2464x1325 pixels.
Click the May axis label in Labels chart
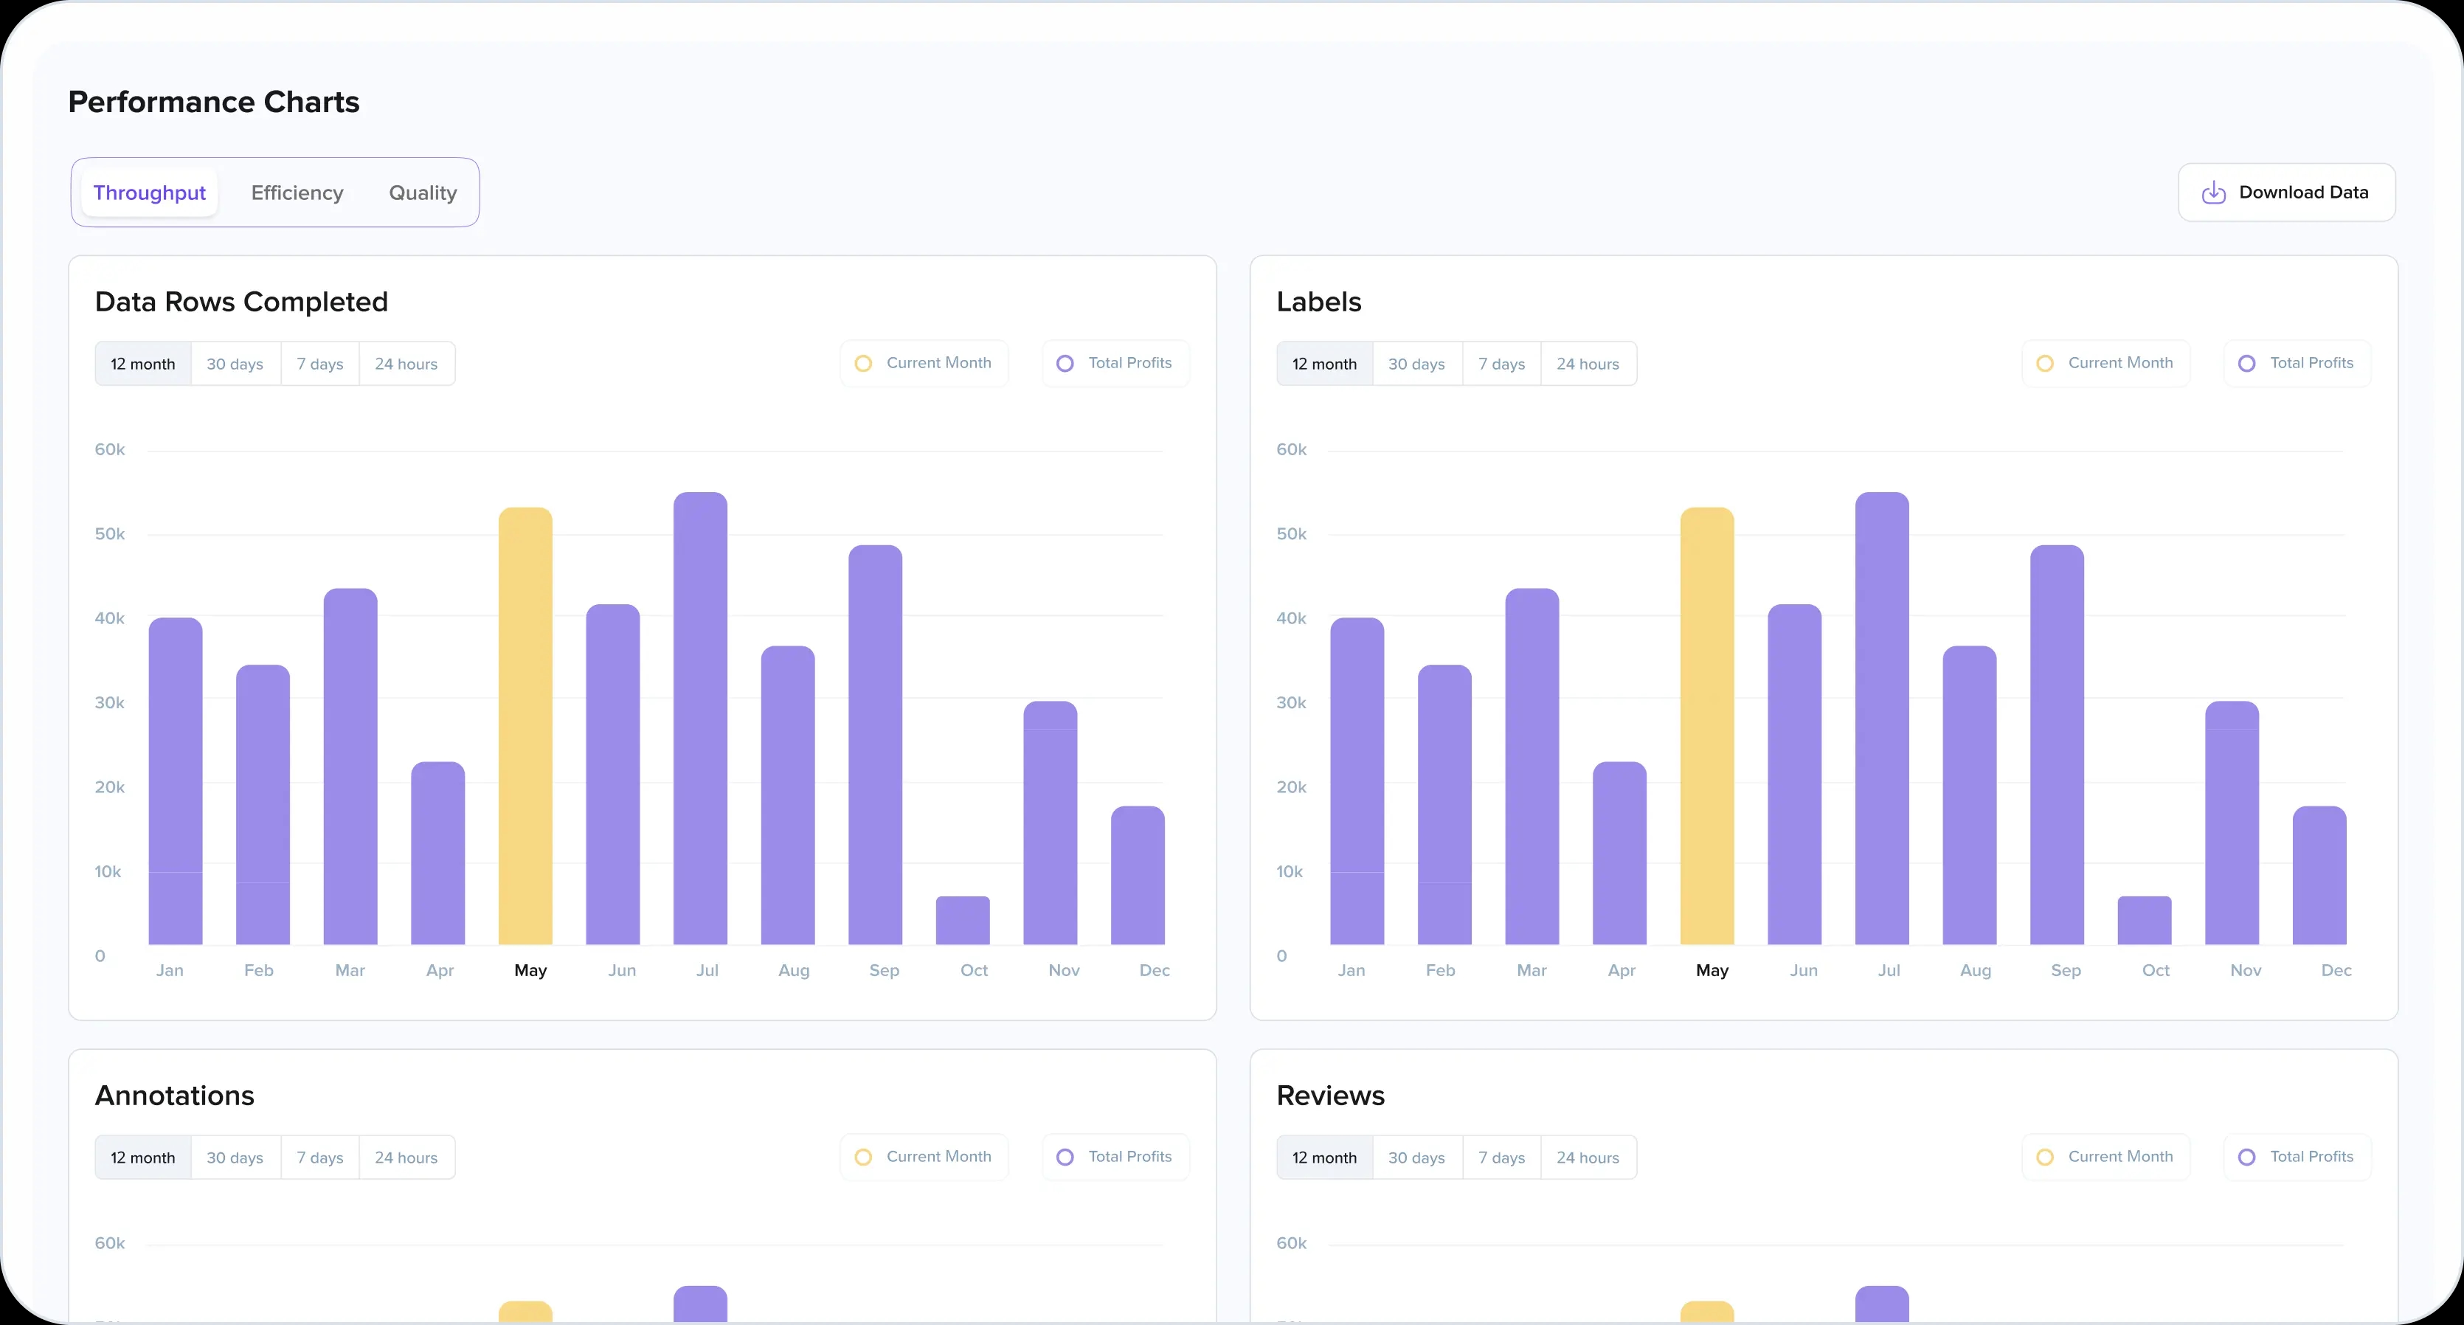[x=1712, y=970]
